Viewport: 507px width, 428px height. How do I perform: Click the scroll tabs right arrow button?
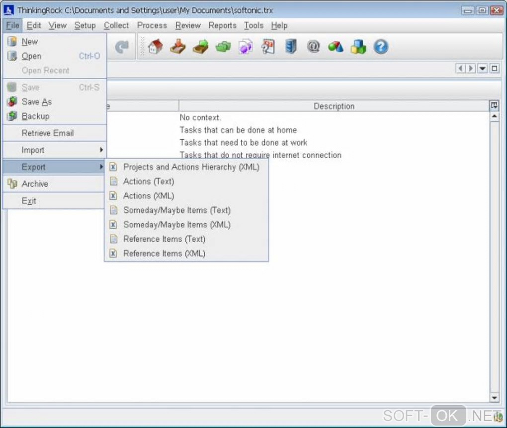tap(471, 68)
